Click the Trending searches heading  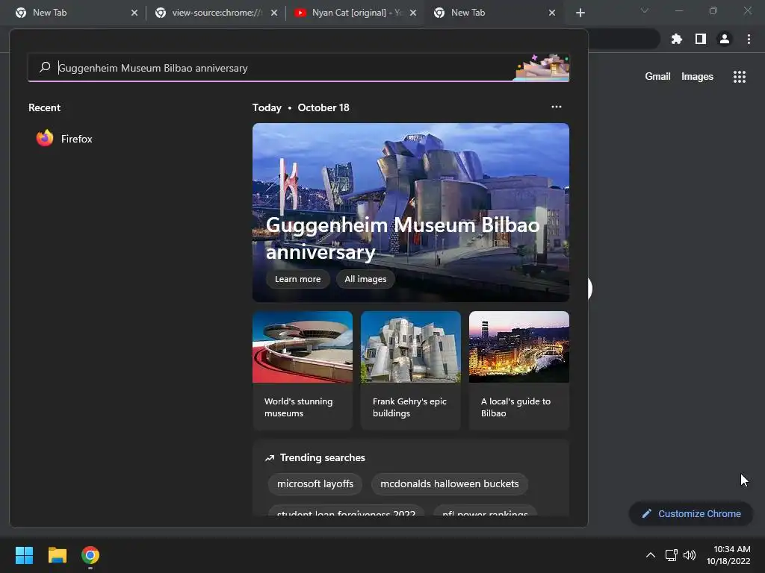pos(323,457)
